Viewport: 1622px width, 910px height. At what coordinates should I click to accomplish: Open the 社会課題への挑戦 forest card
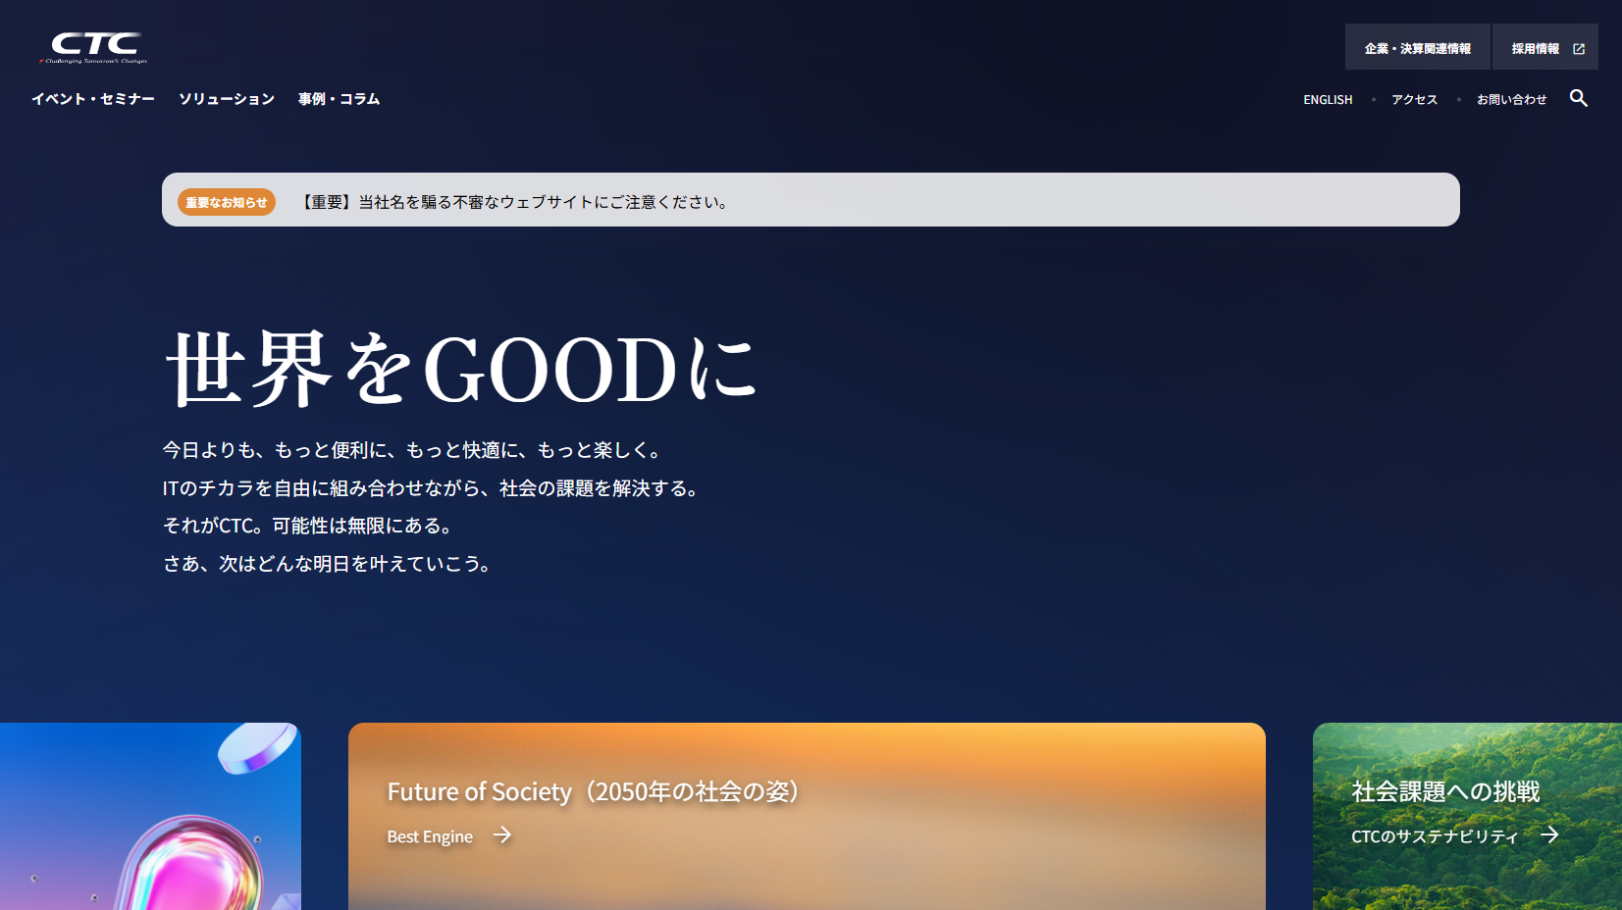[x=1467, y=816]
